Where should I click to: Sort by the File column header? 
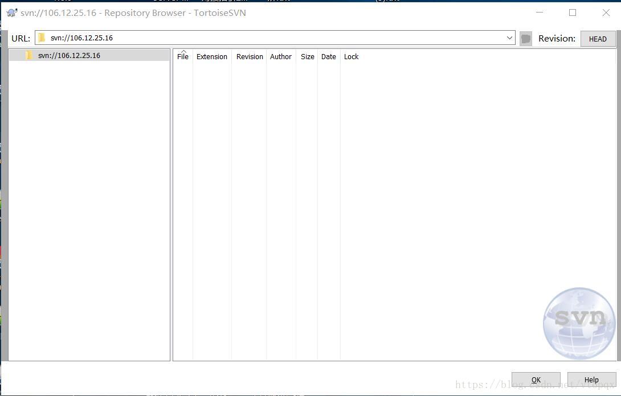pyautogui.click(x=182, y=56)
